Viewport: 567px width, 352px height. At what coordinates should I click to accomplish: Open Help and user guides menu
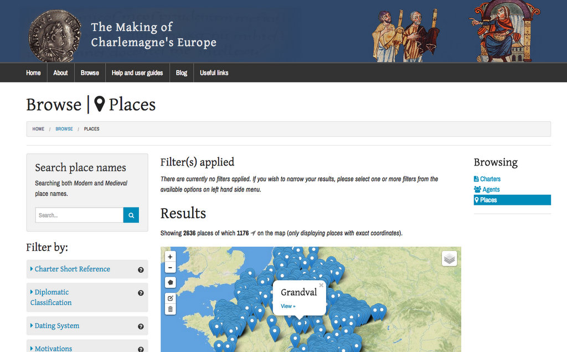click(x=137, y=73)
